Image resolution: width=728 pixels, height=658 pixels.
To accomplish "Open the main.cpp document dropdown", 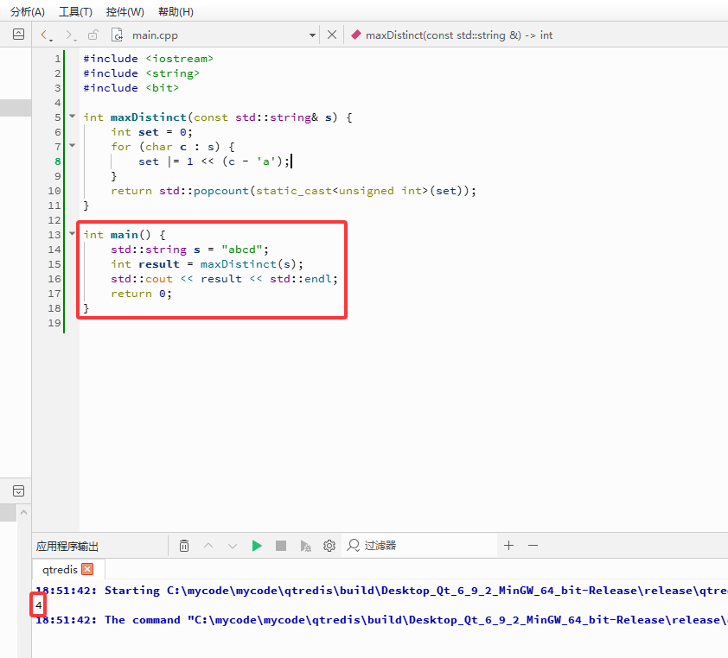I will tap(312, 35).
